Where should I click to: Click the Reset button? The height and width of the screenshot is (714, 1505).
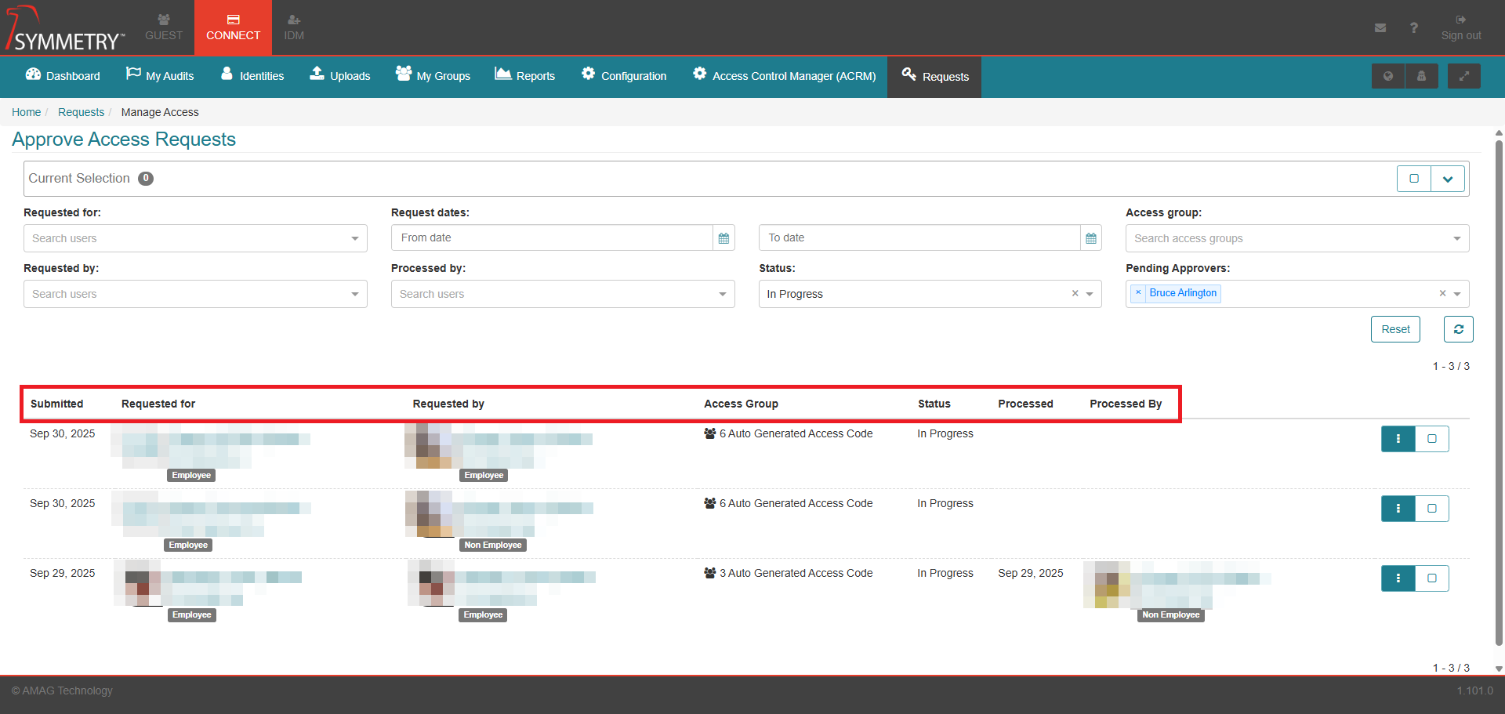point(1395,329)
